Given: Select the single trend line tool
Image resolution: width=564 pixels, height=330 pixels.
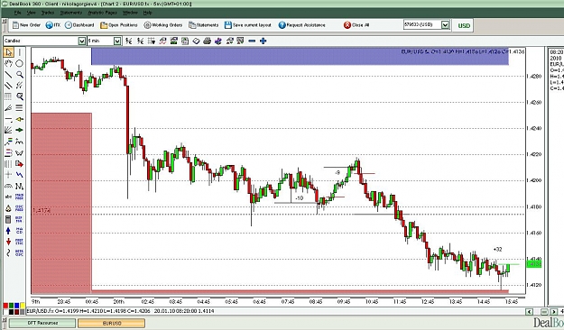Looking at the screenshot, I should tap(8, 75).
